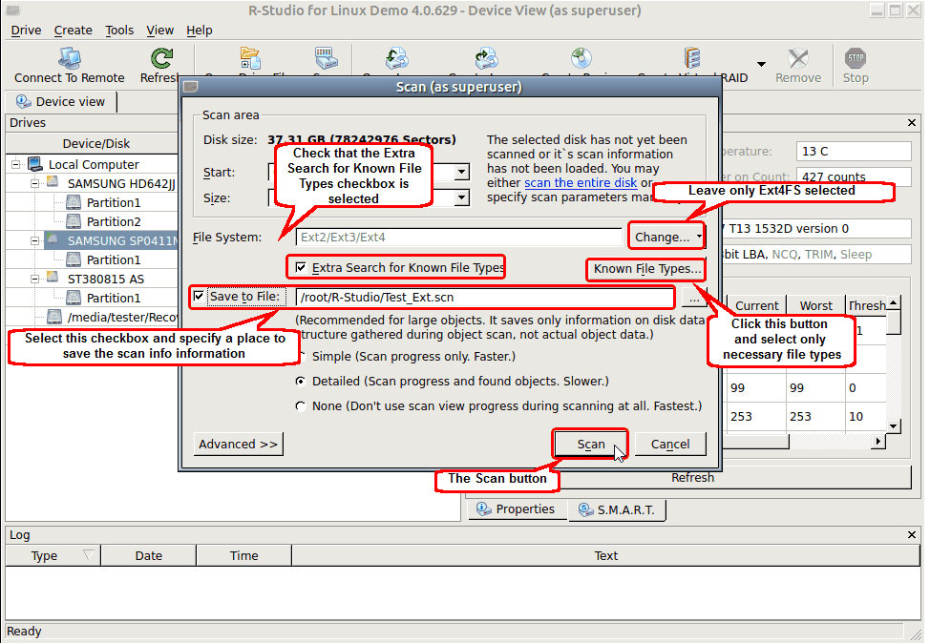Collapse the SAMSUNG SP0411N tree node
930x643 pixels.
(35, 240)
